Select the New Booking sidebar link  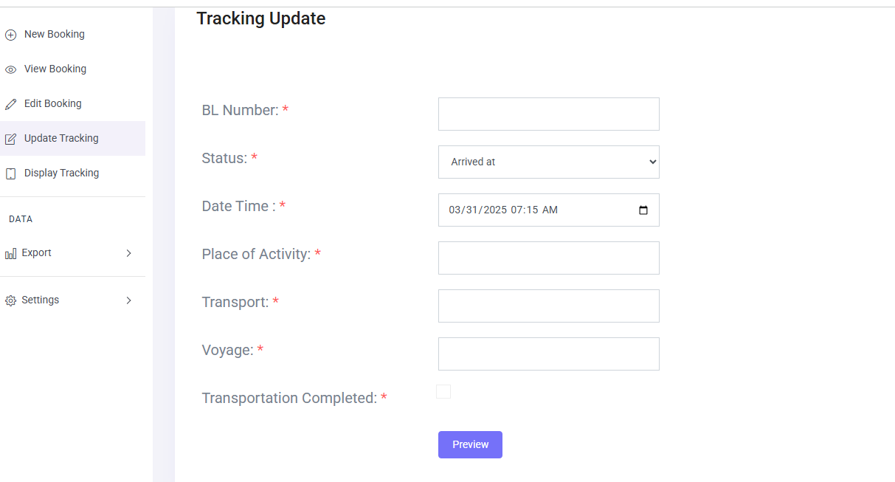point(54,34)
